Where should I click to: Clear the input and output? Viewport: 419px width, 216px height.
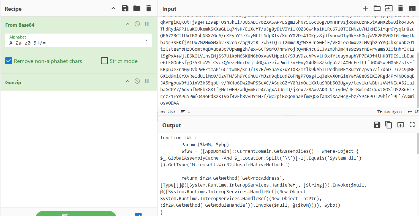point(401,8)
